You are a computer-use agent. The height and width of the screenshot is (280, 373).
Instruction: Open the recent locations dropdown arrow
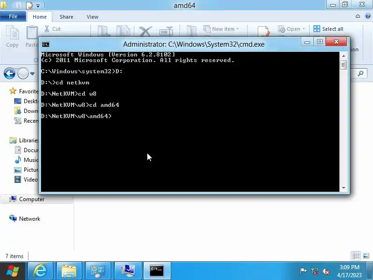(x=32, y=74)
